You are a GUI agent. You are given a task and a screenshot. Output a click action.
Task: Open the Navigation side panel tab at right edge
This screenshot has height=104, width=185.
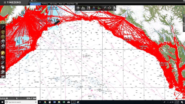tap(184, 18)
